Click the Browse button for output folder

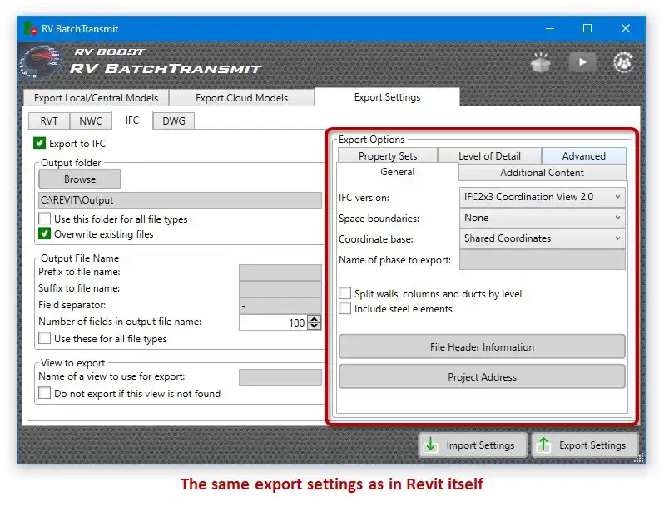coord(80,179)
